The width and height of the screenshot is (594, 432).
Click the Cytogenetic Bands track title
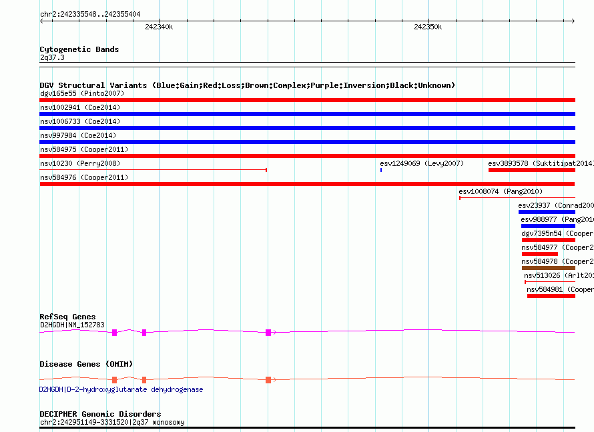point(79,49)
